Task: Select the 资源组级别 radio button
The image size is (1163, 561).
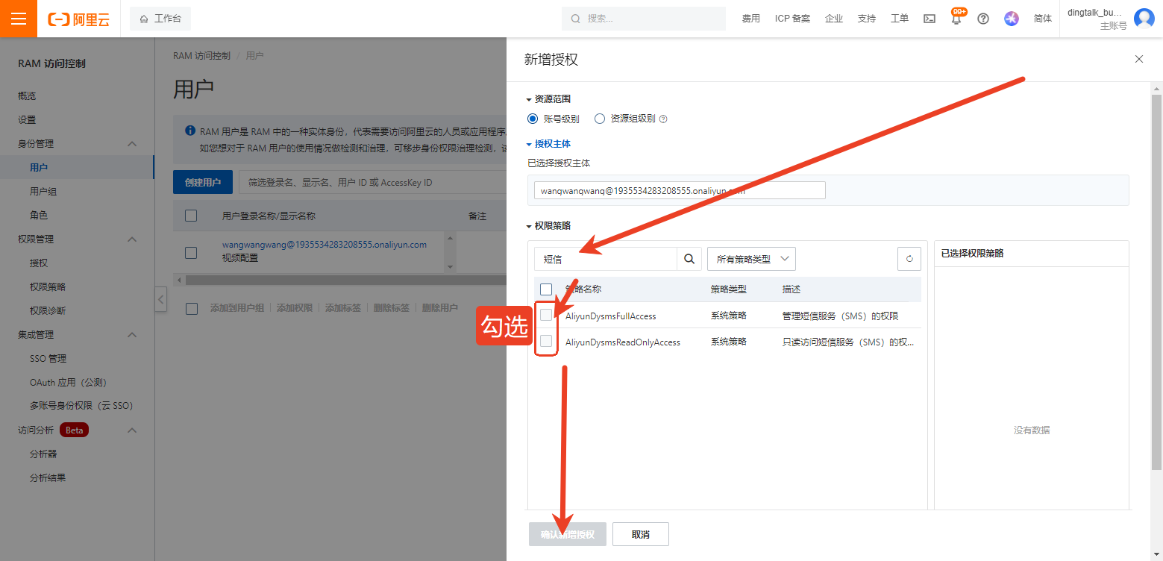Action: click(x=600, y=119)
